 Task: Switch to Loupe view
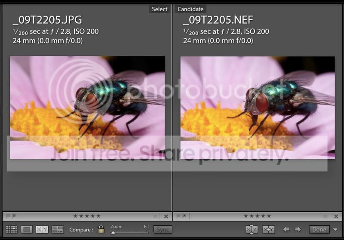point(27,230)
